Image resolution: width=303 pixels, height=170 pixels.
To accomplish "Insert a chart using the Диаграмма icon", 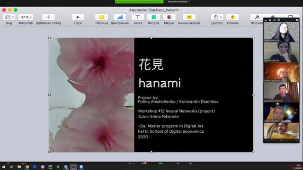I will click(120, 17).
